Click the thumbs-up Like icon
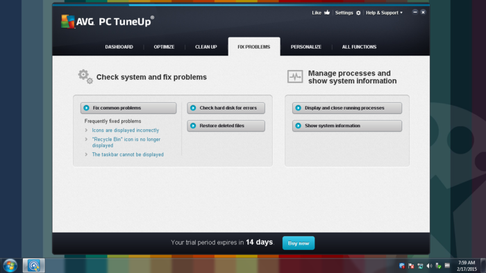 327,13
